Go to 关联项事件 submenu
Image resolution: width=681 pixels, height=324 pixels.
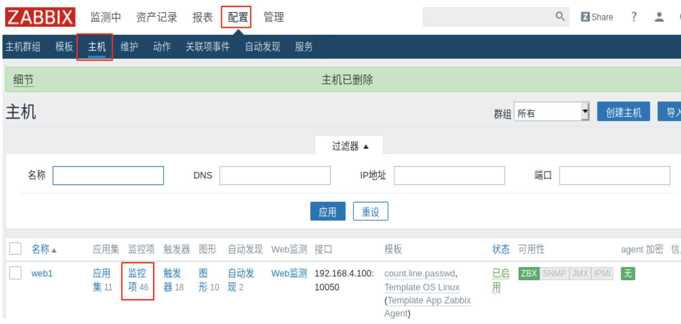208,47
